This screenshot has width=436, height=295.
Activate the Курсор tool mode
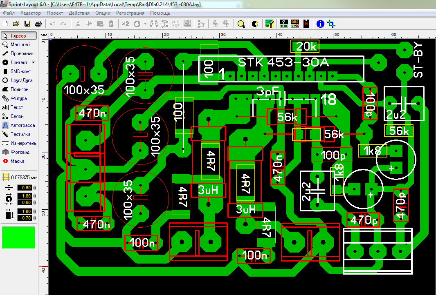point(19,36)
